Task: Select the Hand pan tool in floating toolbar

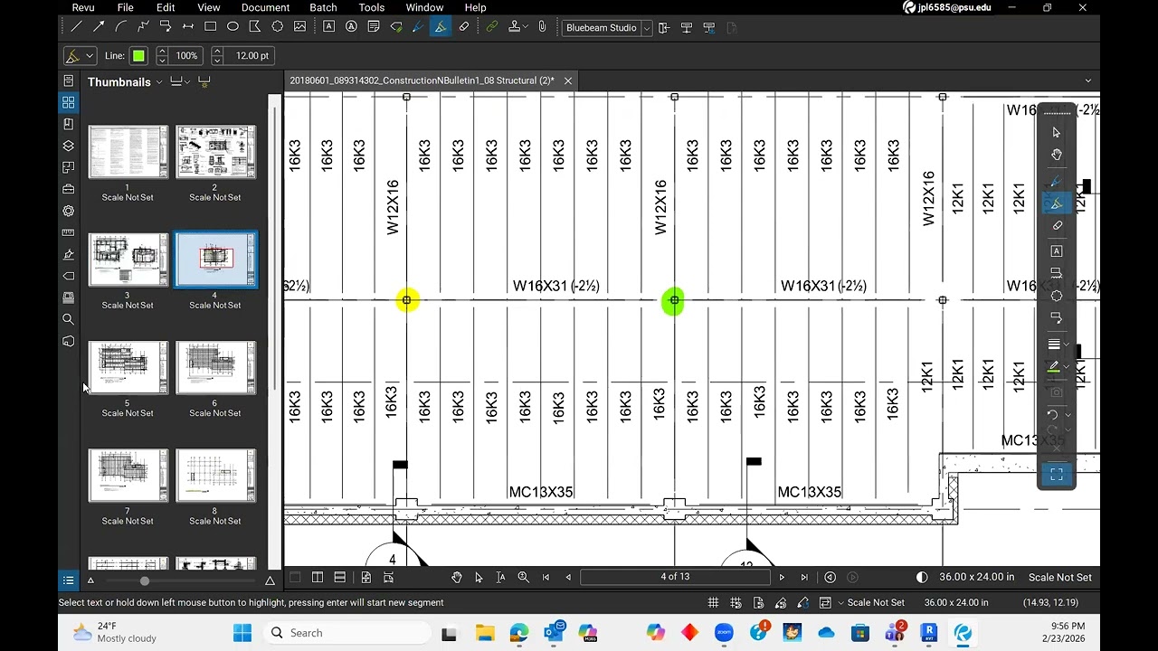Action: 1056,156
